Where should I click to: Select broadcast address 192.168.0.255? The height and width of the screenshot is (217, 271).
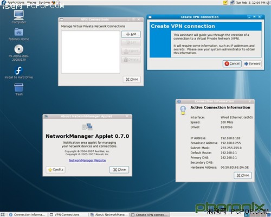click(230, 143)
